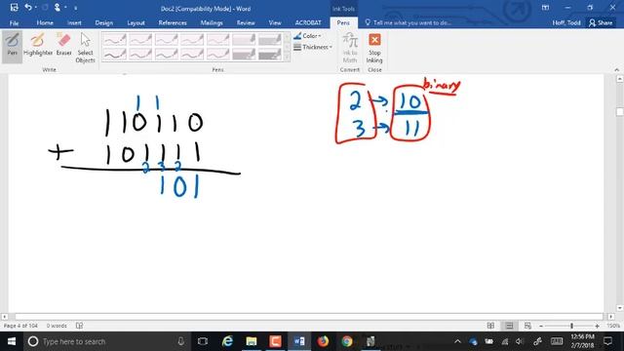Open the File tab
The width and height of the screenshot is (624, 351).
[14, 23]
